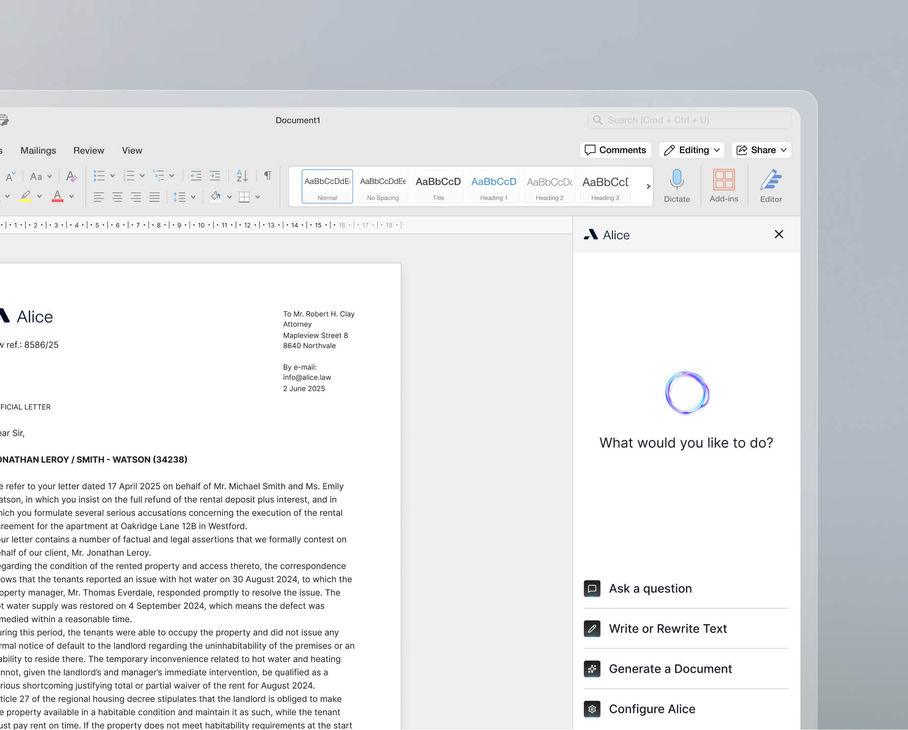The height and width of the screenshot is (730, 908).
Task: Click the Ask a question icon
Action: tap(592, 588)
